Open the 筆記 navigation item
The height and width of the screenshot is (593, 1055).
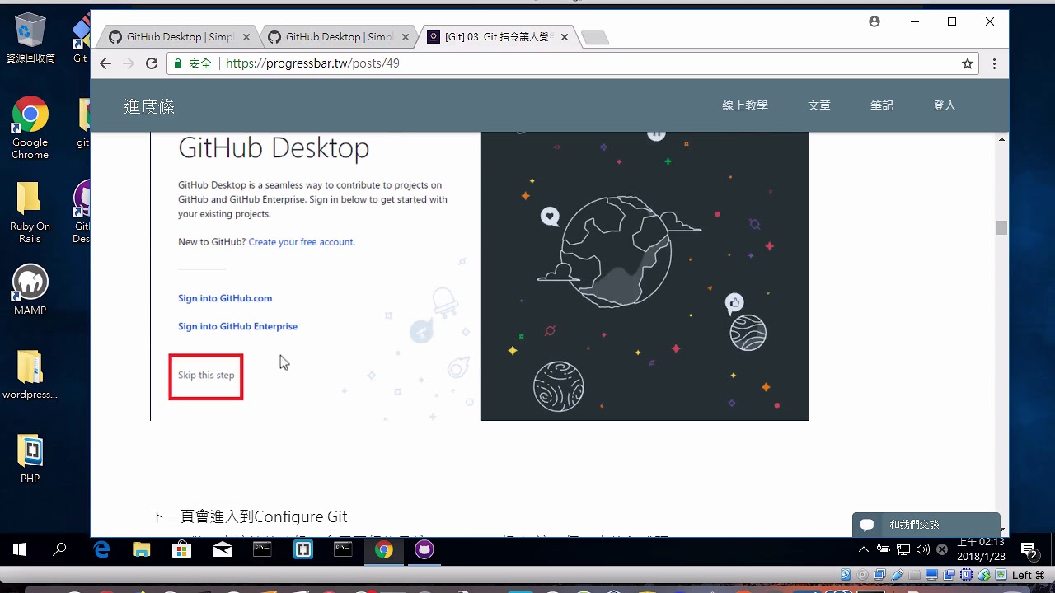click(x=882, y=105)
